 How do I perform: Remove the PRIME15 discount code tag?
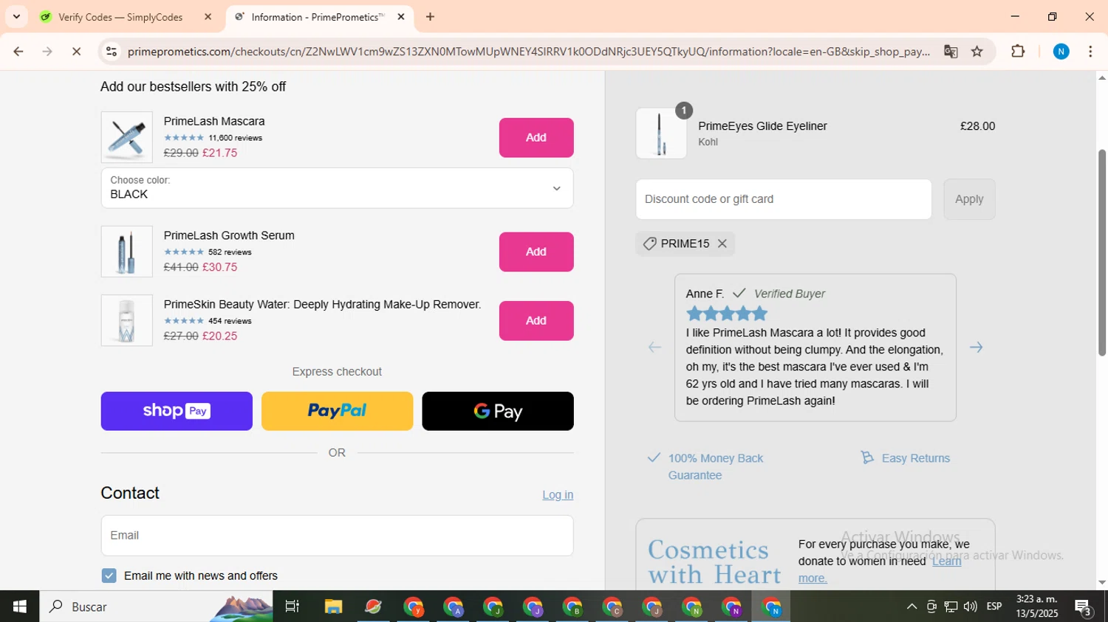(x=722, y=243)
